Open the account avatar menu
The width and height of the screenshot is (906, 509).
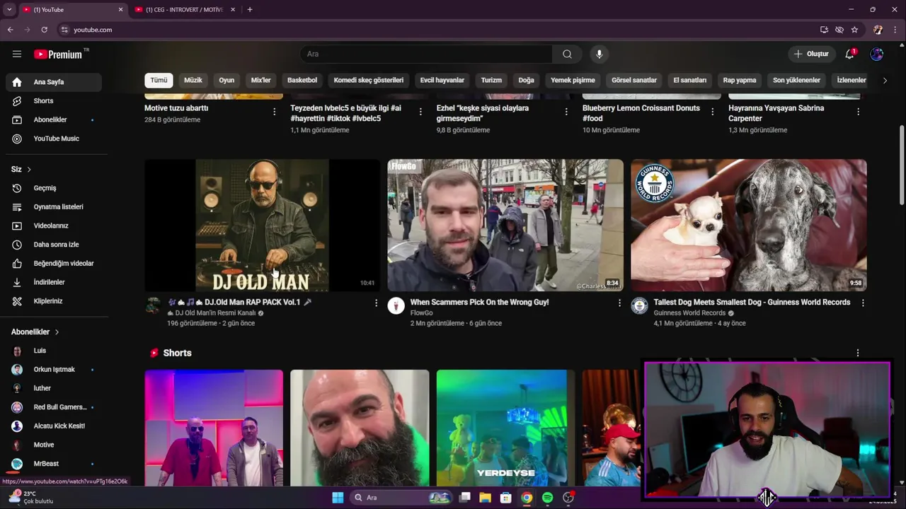[877, 54]
